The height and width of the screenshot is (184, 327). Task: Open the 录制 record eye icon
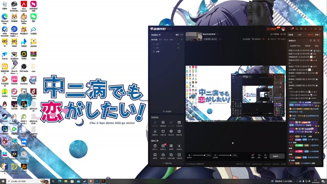tap(259, 155)
